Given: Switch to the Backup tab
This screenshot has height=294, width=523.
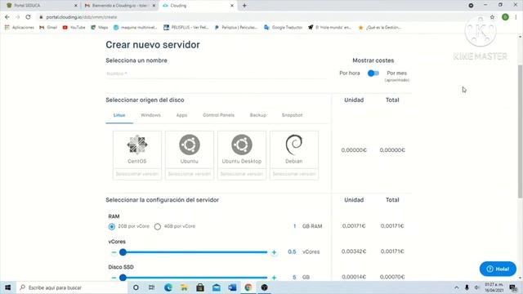Looking at the screenshot, I should click(x=258, y=115).
